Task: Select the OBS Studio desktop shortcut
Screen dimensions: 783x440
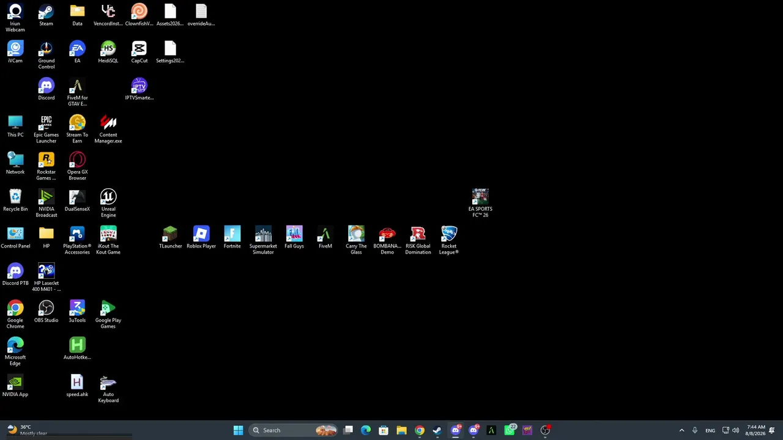Action: pyautogui.click(x=46, y=312)
